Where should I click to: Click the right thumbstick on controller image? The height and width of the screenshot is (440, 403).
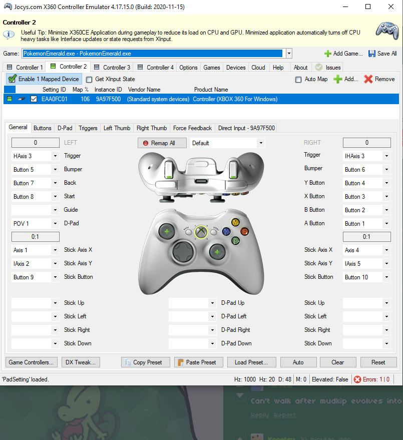point(217,252)
